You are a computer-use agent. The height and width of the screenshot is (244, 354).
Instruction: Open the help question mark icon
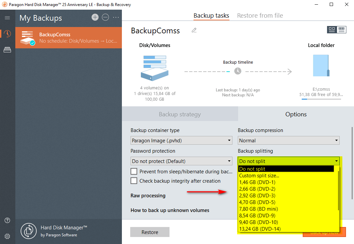[7, 220]
